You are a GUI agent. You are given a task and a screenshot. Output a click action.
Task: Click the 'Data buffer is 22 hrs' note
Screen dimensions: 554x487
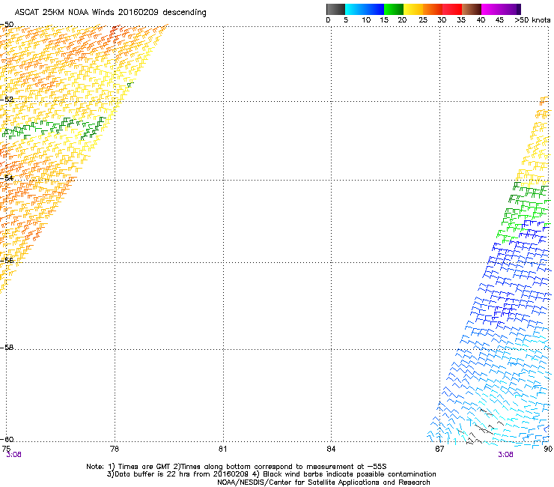pyautogui.click(x=271, y=474)
